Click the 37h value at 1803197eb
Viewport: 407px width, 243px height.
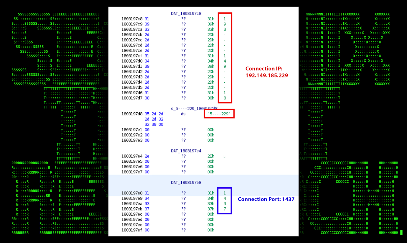[x=211, y=209]
